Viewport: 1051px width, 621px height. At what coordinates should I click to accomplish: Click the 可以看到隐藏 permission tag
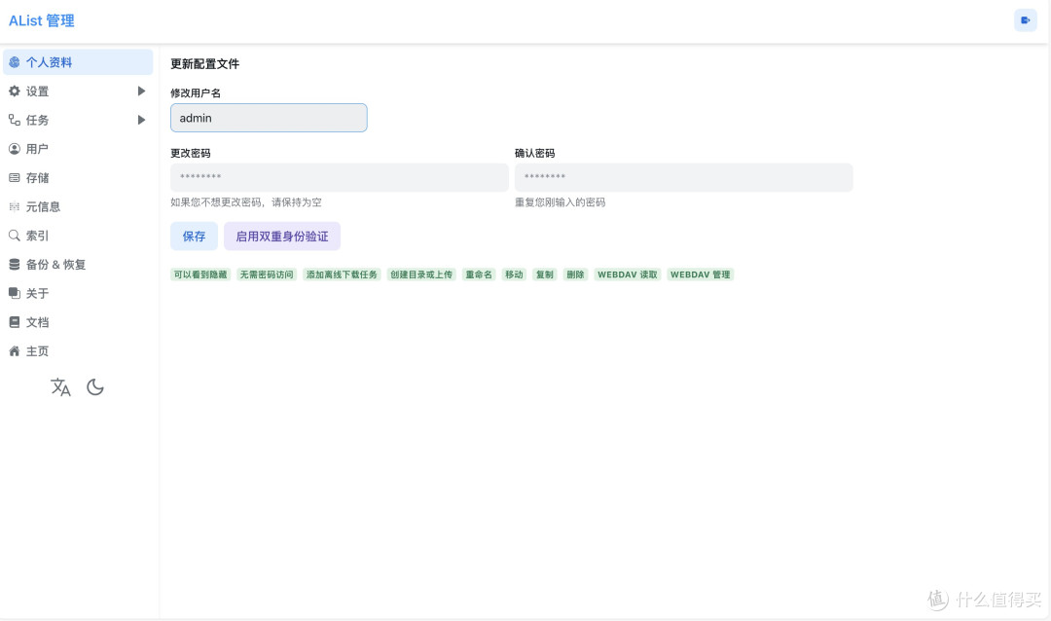coord(200,274)
